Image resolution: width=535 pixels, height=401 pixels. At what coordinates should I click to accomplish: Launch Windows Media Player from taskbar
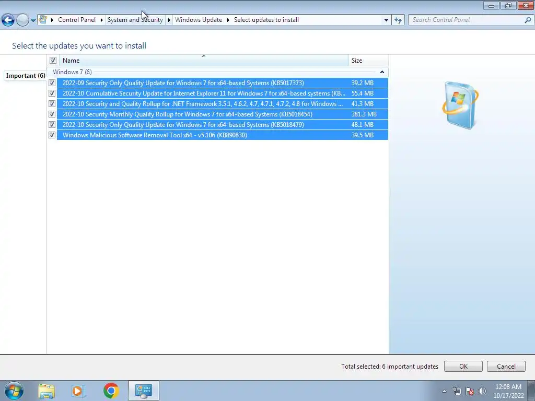(78, 391)
